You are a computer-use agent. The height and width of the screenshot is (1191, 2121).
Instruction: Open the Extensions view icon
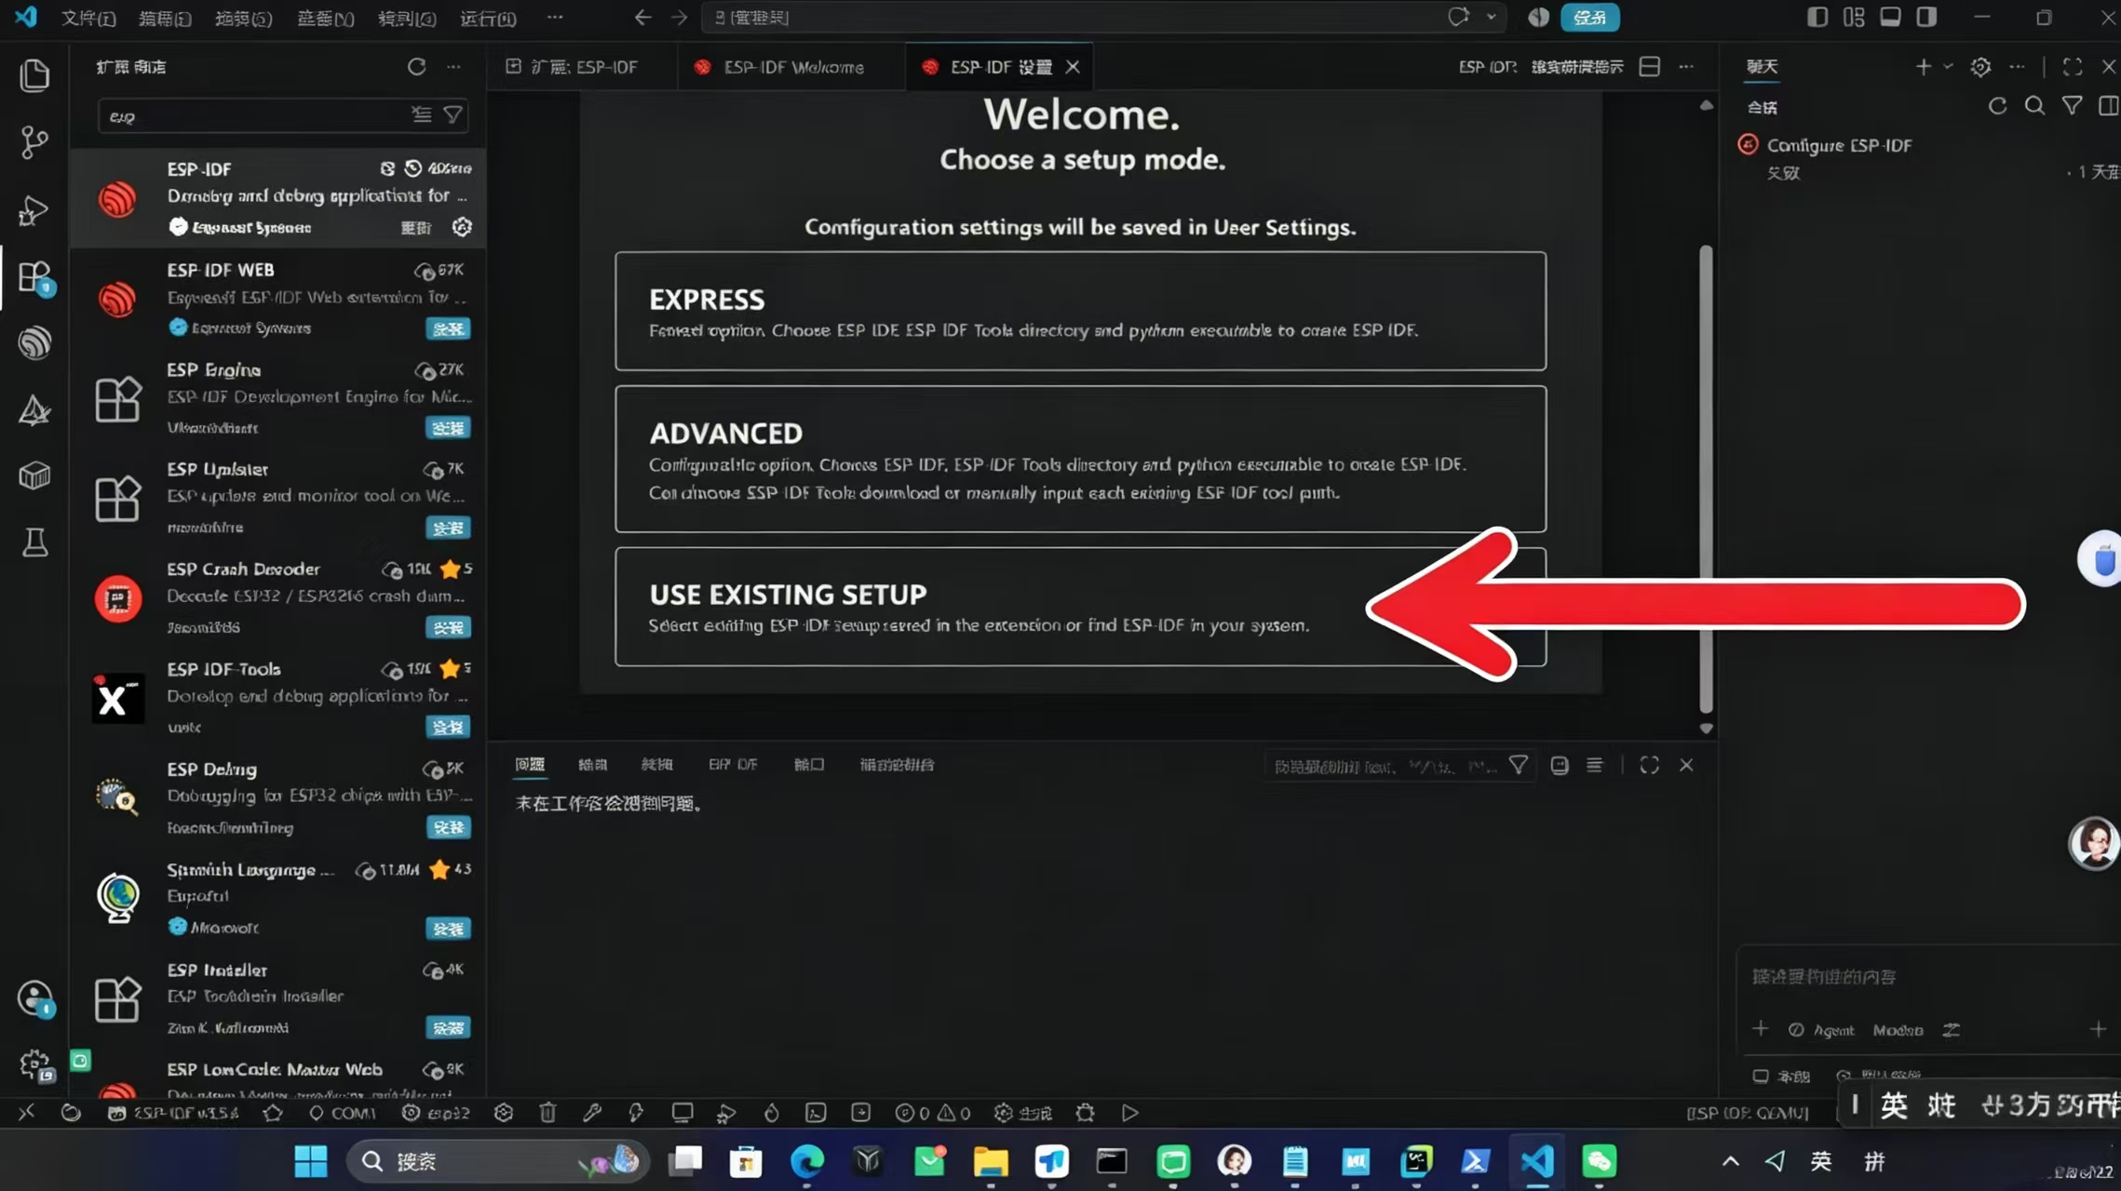click(36, 277)
